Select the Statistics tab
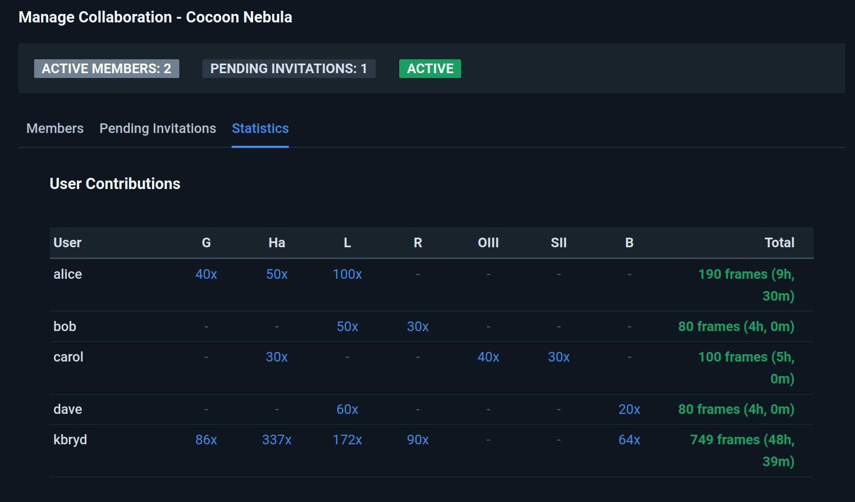This screenshot has width=855, height=502. (260, 129)
